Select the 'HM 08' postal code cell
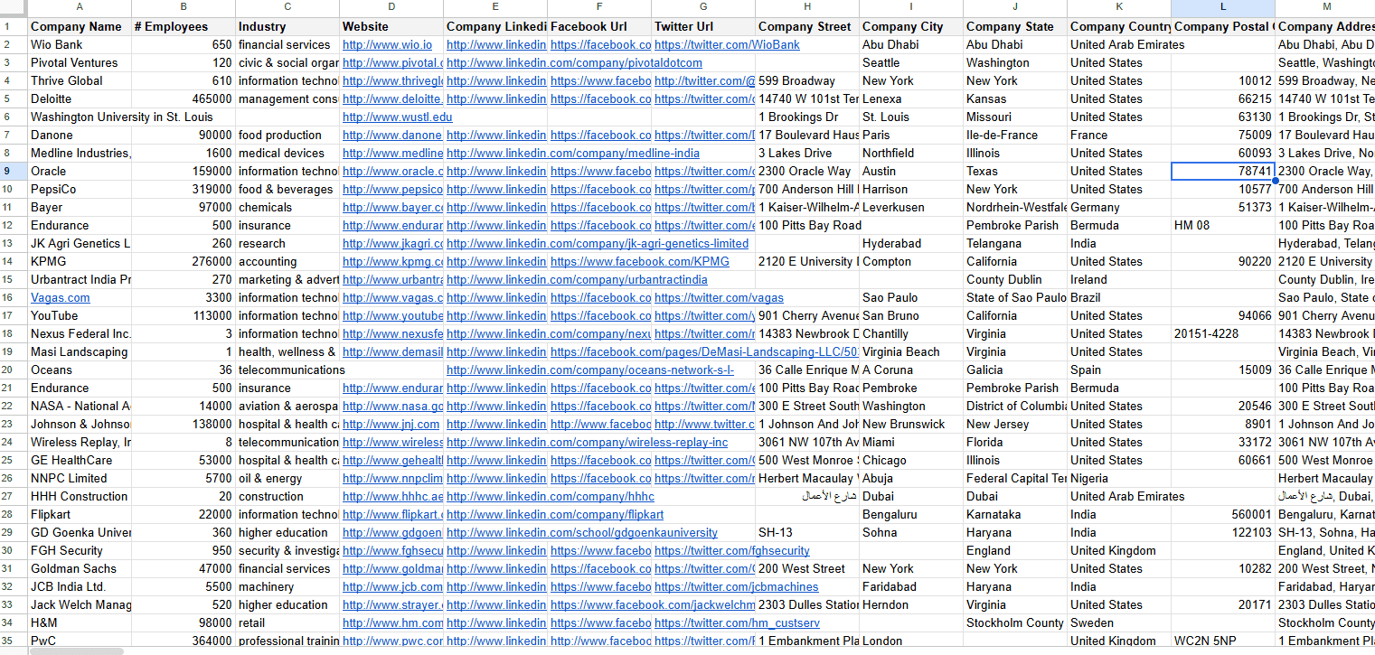This screenshot has height=655, width=1375. [x=1223, y=225]
